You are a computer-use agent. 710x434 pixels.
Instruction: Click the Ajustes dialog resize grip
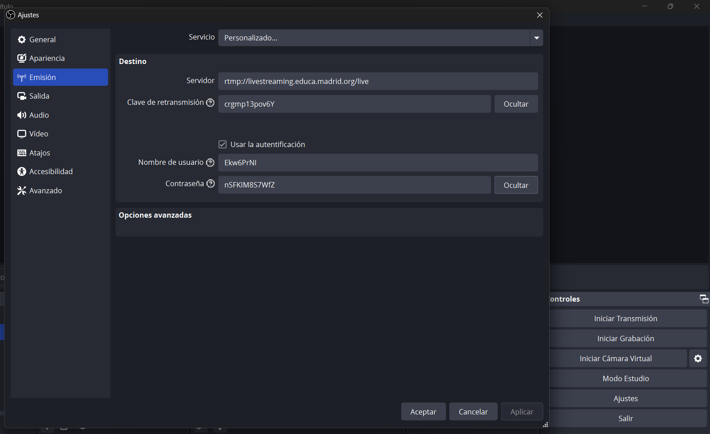[x=546, y=425]
